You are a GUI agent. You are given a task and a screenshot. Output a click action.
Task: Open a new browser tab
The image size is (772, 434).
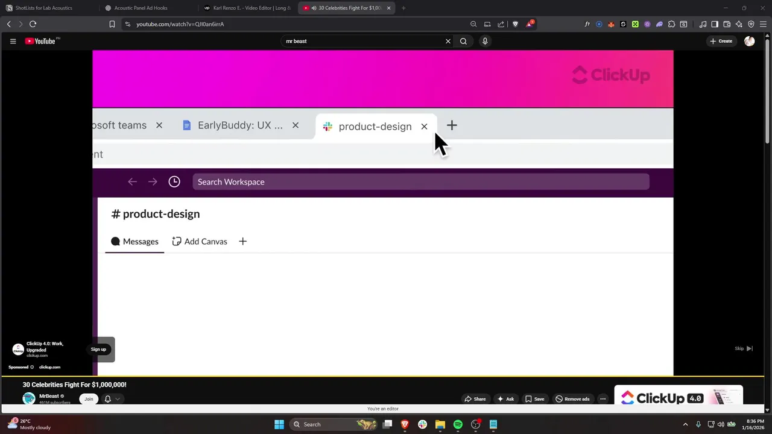coord(403,8)
